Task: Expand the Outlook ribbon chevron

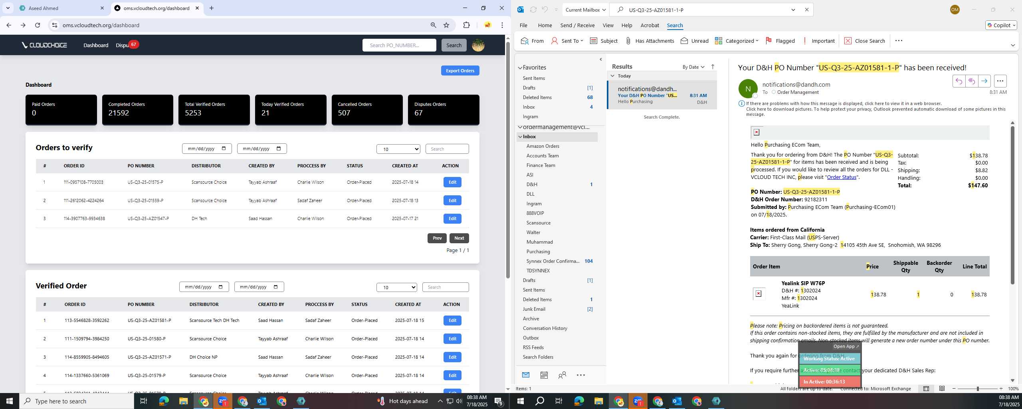Action: click(x=1013, y=45)
